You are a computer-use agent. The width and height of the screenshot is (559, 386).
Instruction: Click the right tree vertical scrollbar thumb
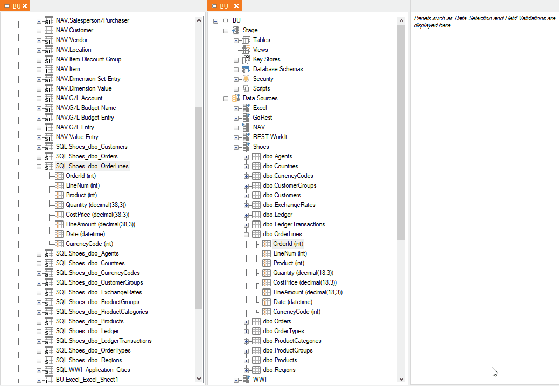(401, 133)
